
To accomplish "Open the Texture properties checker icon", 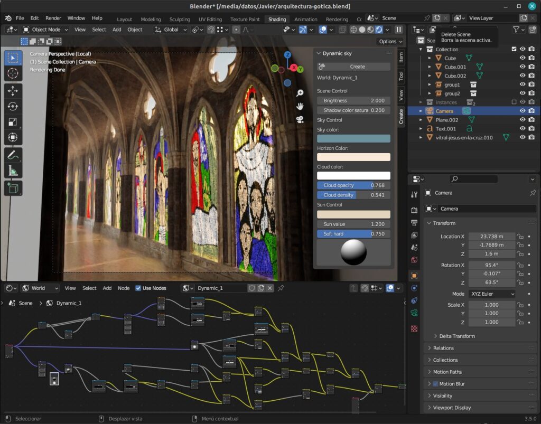I will (414, 328).
